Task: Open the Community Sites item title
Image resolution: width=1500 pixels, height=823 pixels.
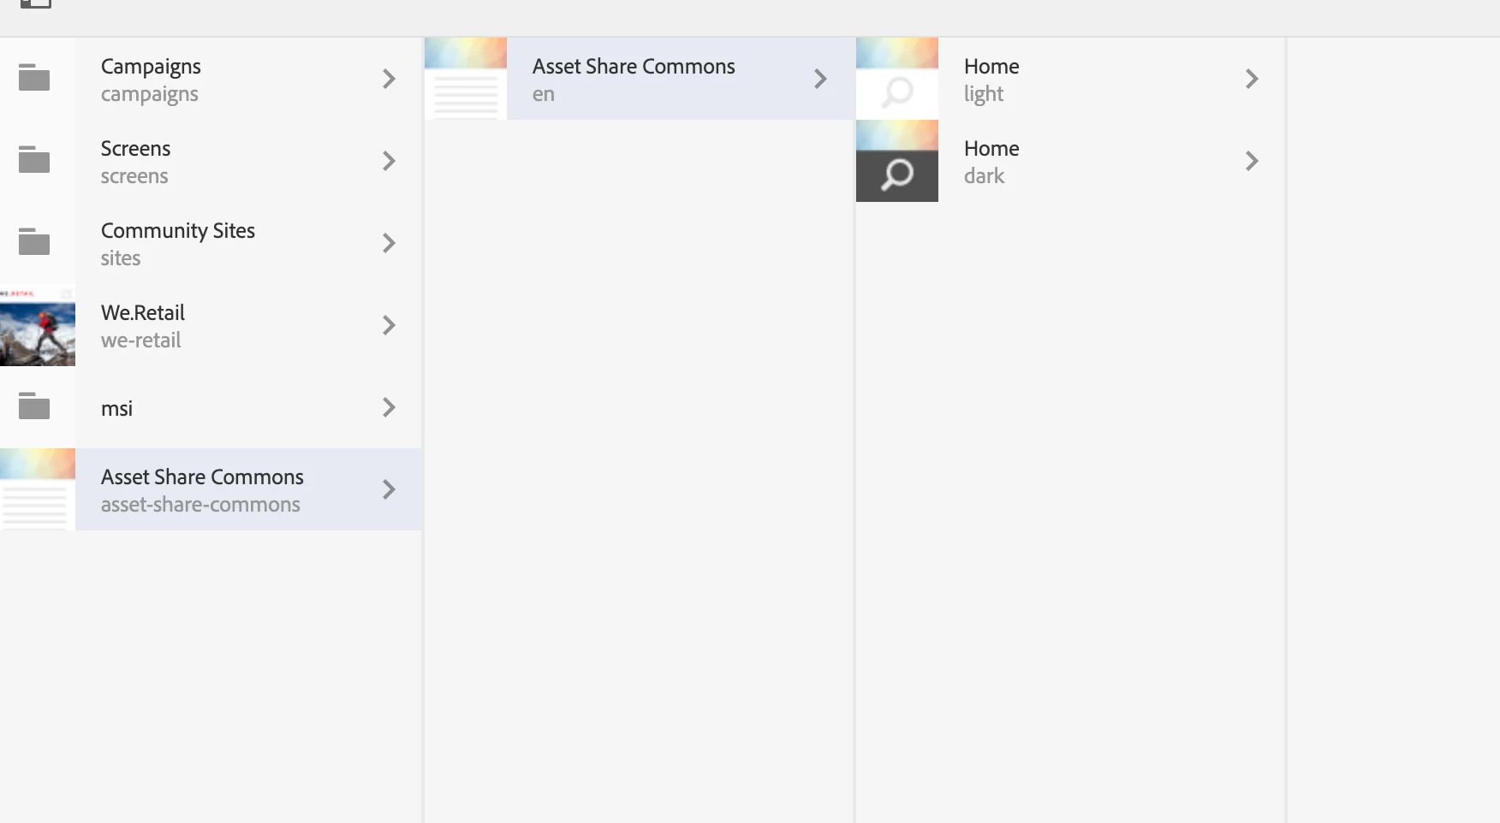Action: (x=178, y=231)
